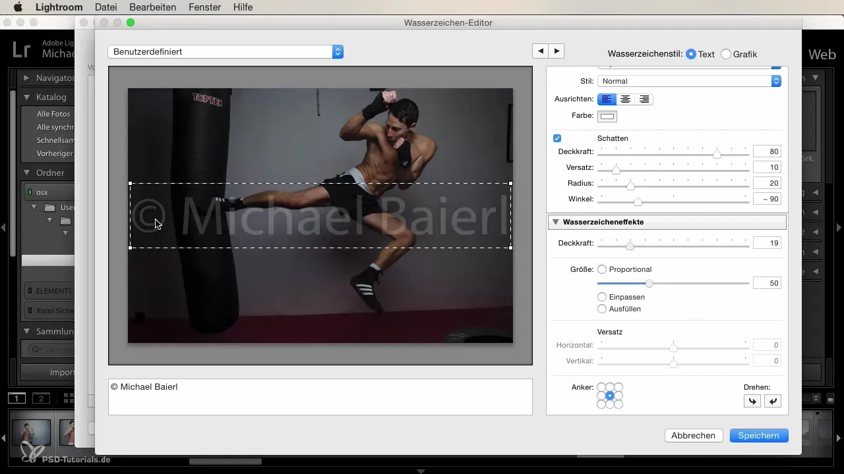844x474 pixels.
Task: Select the top-left anchor point
Action: [x=601, y=387]
